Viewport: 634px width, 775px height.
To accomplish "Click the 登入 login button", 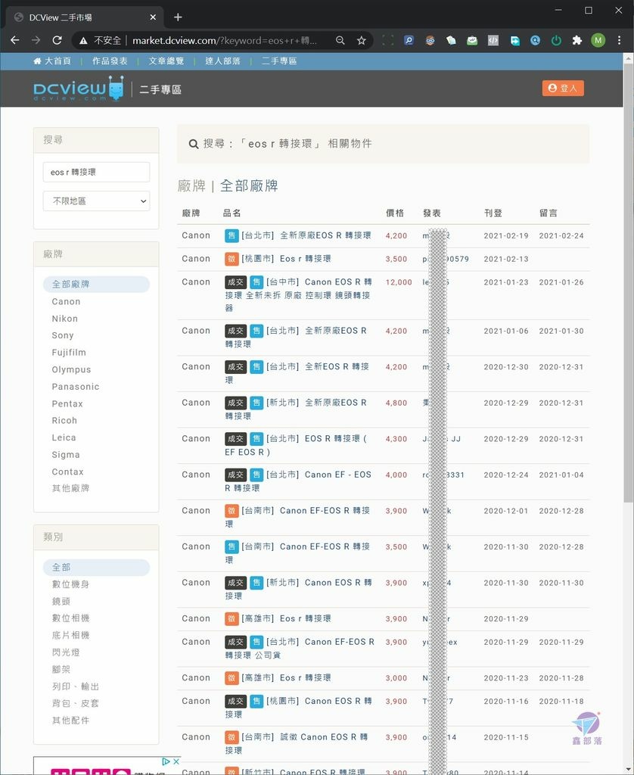I will tap(563, 88).
